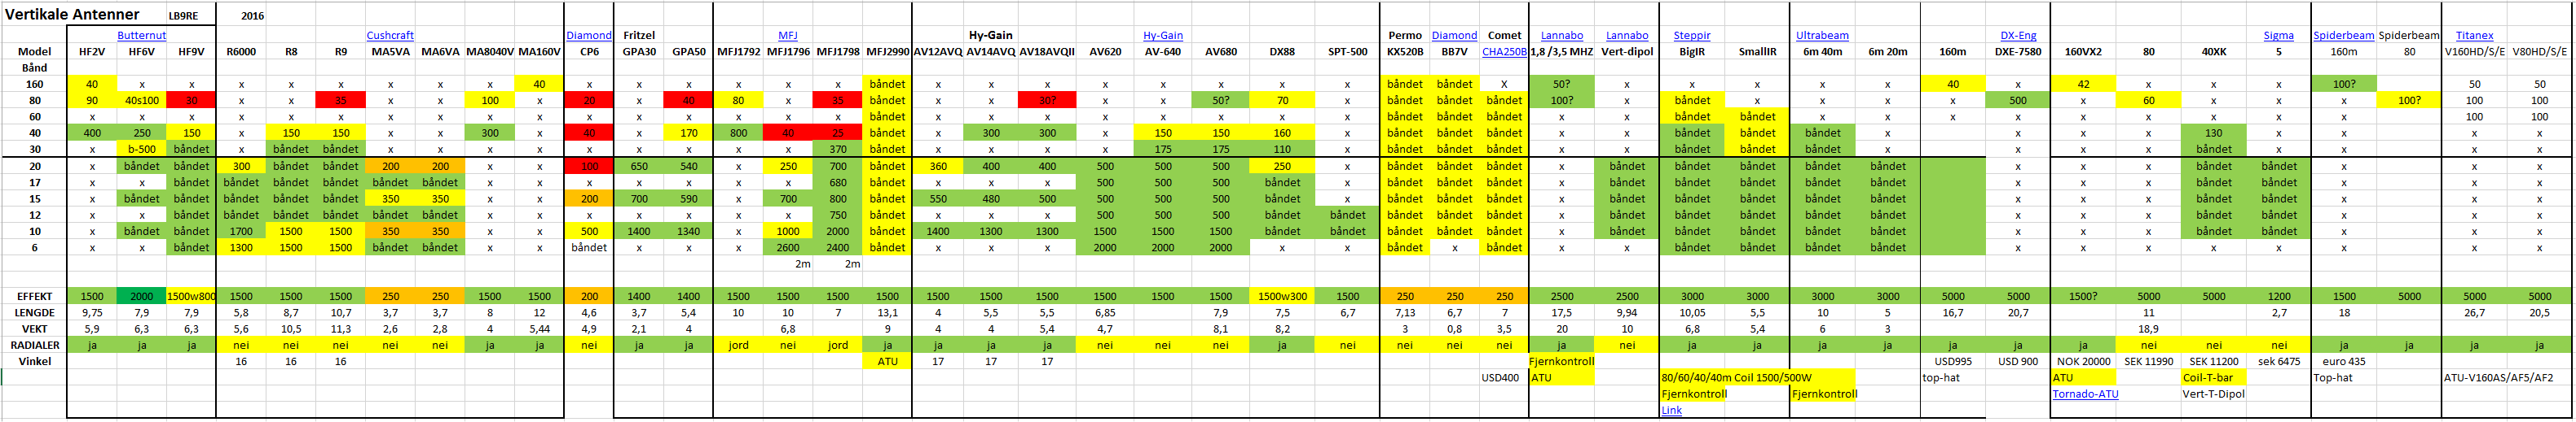Open the Sigma hyperlink

[x=2278, y=35]
